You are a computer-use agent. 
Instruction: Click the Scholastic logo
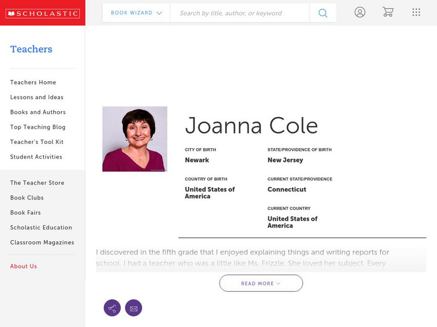click(43, 12)
